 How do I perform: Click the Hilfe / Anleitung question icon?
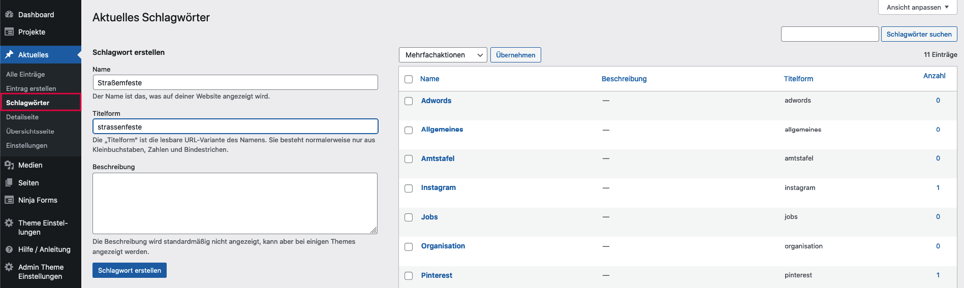(x=9, y=249)
